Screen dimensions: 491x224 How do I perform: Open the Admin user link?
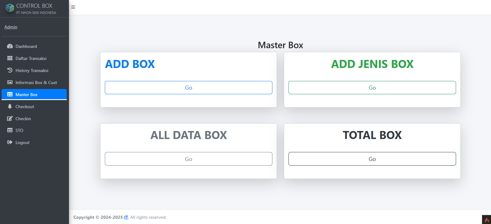pos(11,27)
